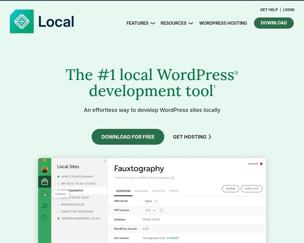Click the Local logo icon

pyautogui.click(x=22, y=21)
